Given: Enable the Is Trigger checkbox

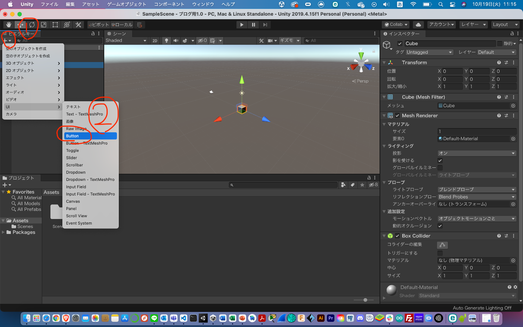Looking at the screenshot, I should pyautogui.click(x=440, y=253).
